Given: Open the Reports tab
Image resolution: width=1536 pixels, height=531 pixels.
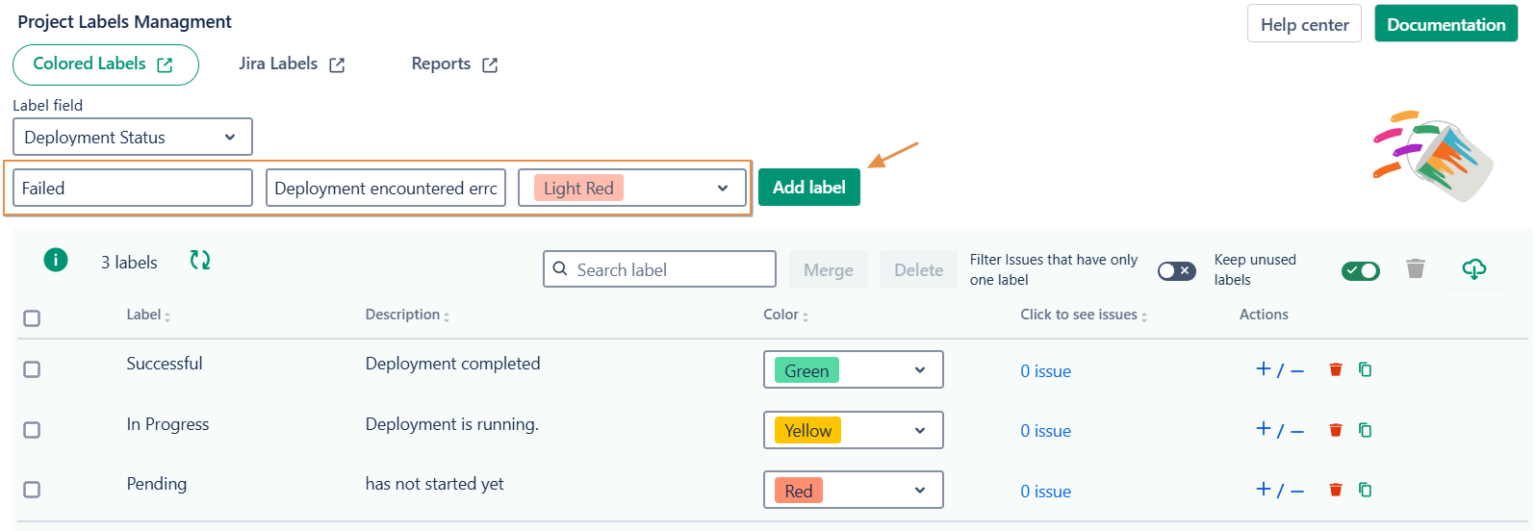Looking at the screenshot, I should pos(453,64).
